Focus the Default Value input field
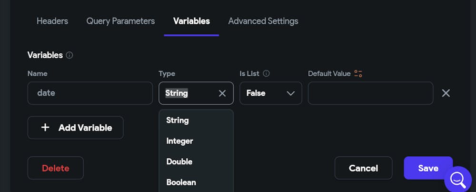 point(370,93)
